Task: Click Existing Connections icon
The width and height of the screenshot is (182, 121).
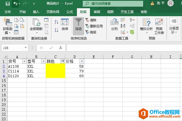Action: click(x=22, y=26)
